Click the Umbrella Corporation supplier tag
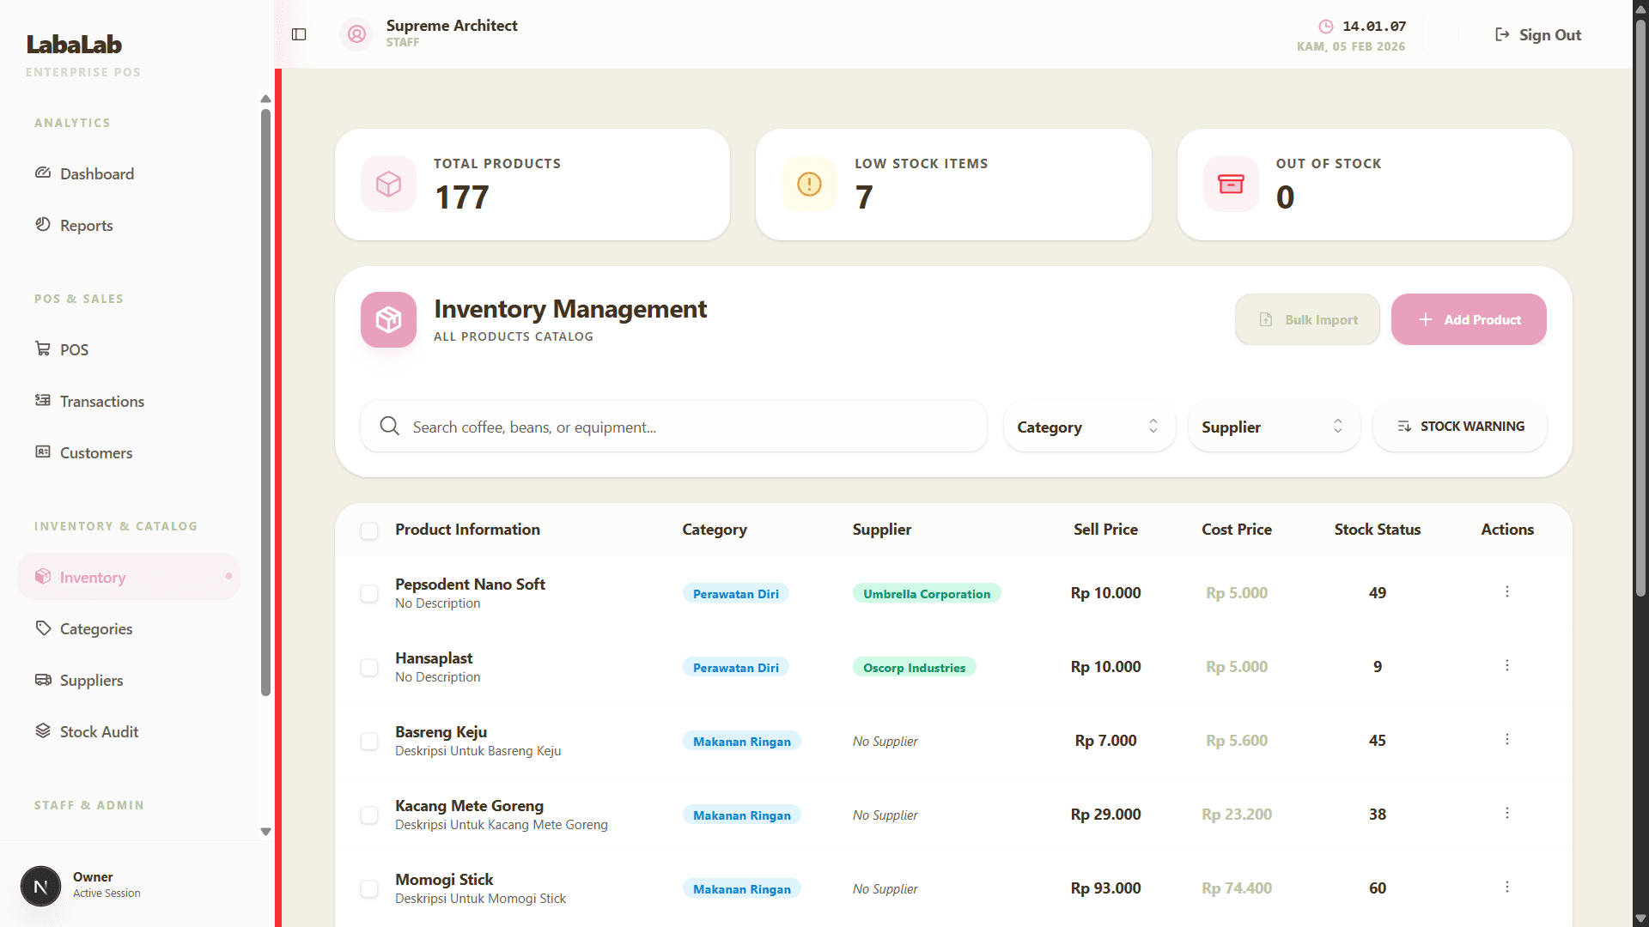The height and width of the screenshot is (927, 1649). pyautogui.click(x=927, y=594)
